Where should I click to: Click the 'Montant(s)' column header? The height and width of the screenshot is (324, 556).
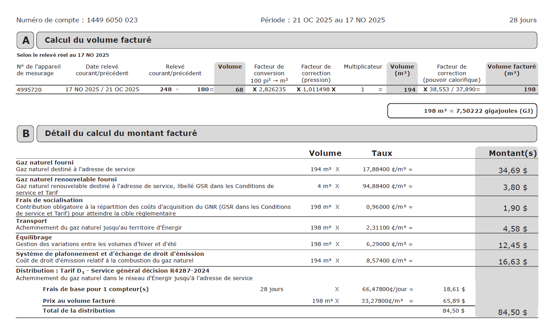512,154
